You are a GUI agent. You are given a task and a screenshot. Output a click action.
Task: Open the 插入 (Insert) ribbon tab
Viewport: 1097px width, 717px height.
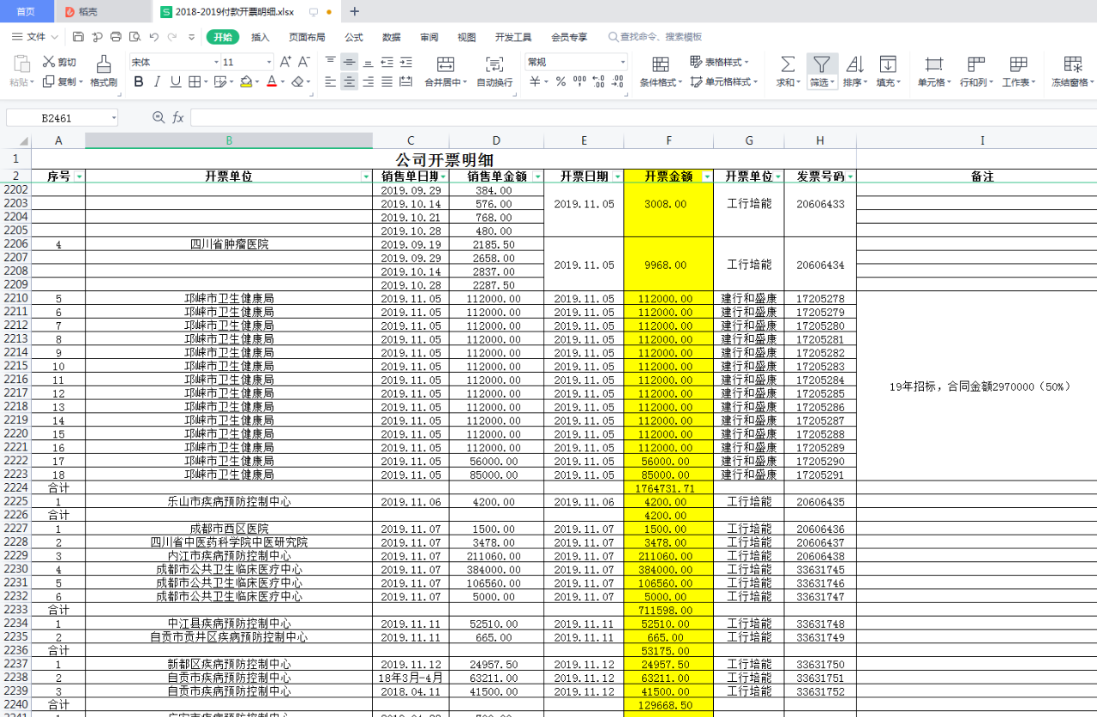click(x=261, y=37)
